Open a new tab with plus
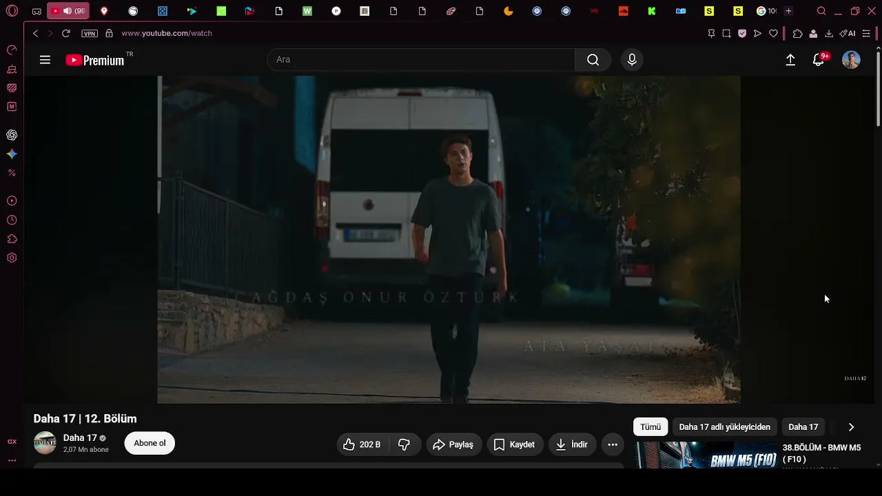 coord(788,11)
